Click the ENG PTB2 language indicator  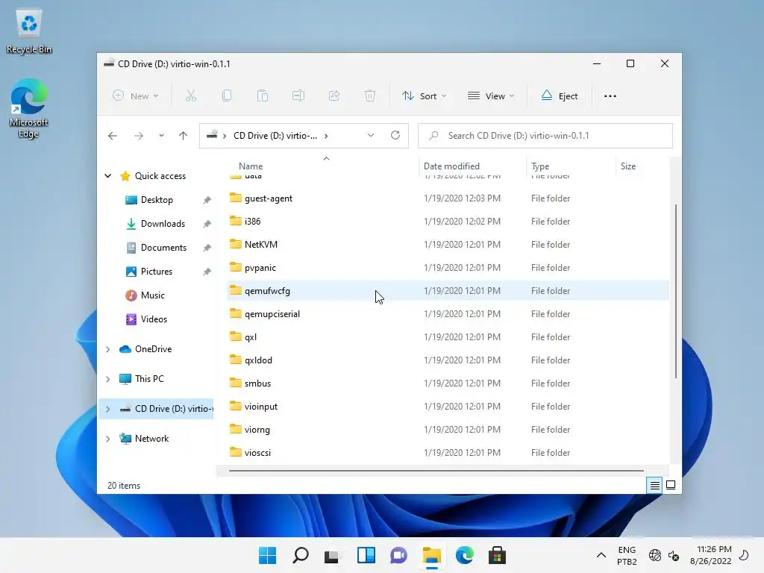tap(627, 555)
